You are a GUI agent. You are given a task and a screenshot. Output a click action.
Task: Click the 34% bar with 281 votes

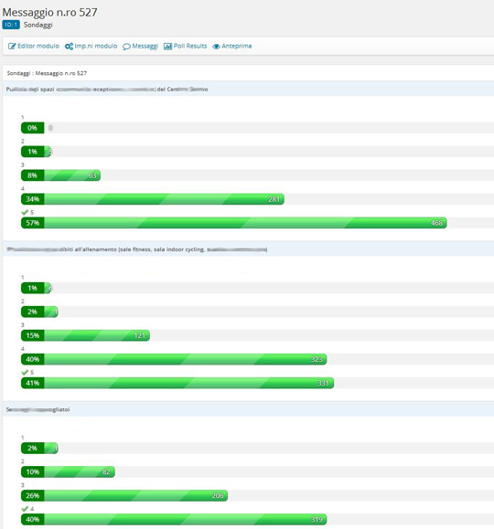click(x=153, y=199)
